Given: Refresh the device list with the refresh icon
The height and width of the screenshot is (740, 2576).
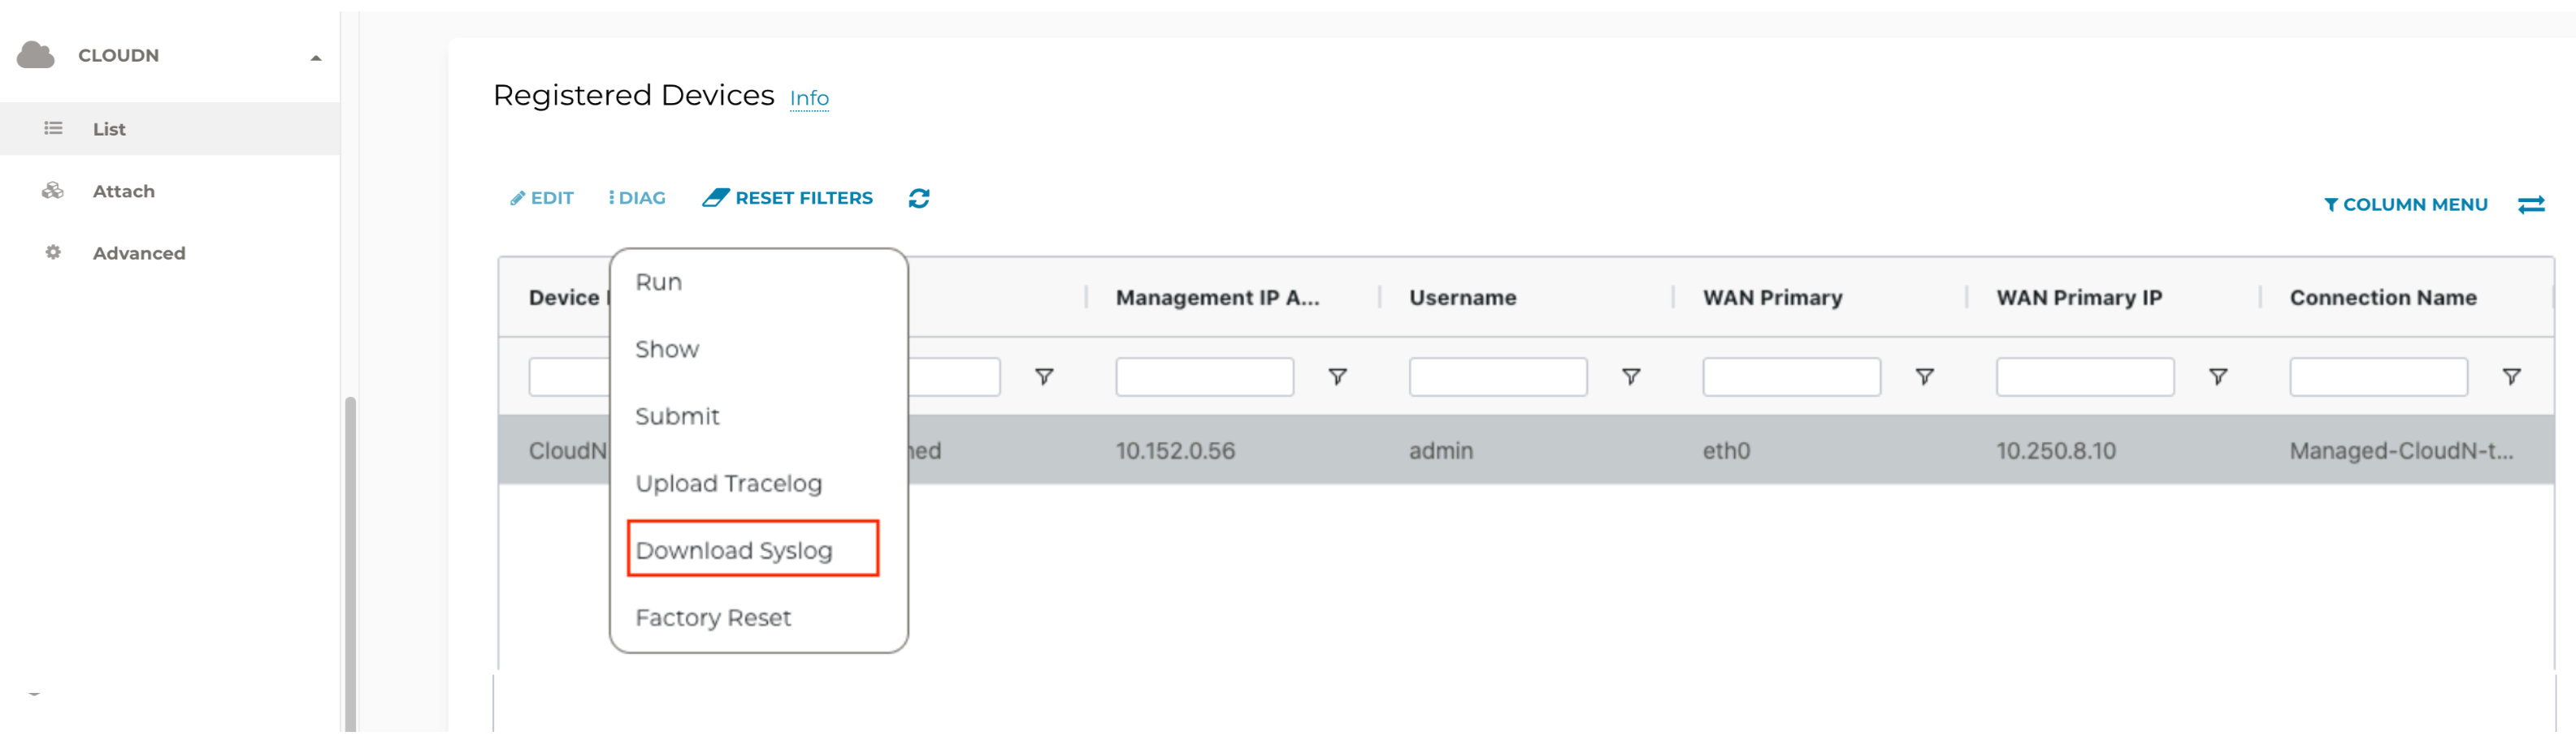Looking at the screenshot, I should click(918, 198).
